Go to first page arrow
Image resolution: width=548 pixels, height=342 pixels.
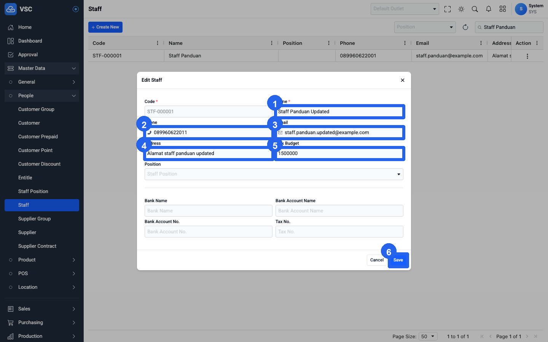[482, 336]
